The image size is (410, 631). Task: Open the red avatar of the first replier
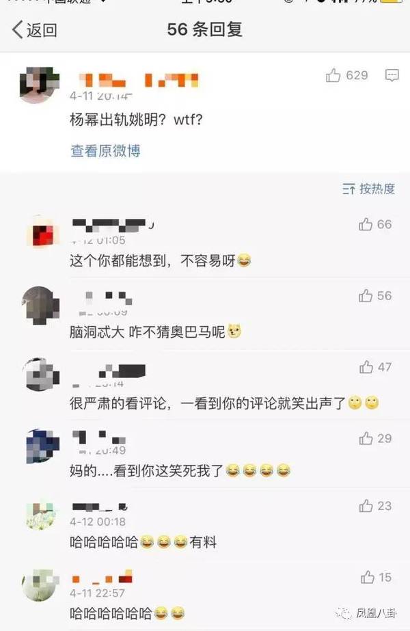tap(42, 232)
